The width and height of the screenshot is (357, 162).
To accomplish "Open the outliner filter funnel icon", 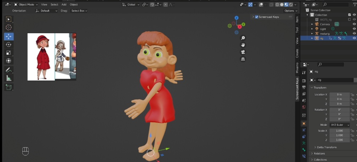I will tap(355, 5).
